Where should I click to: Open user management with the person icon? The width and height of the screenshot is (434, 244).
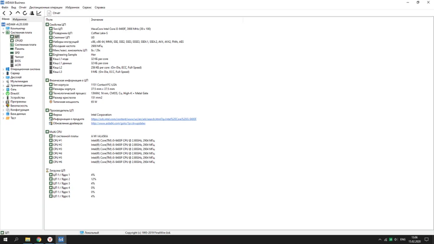pos(32,13)
